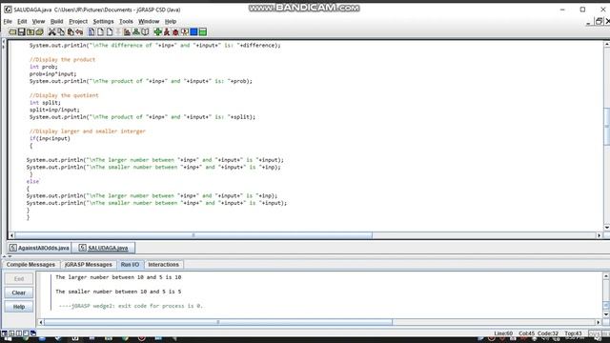Undo last edit with the red arrow icon
Screen dimensions: 610x343
point(79,31)
